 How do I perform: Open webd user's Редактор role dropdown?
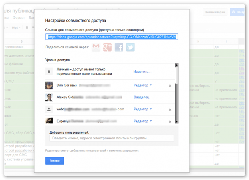(x=143, y=109)
